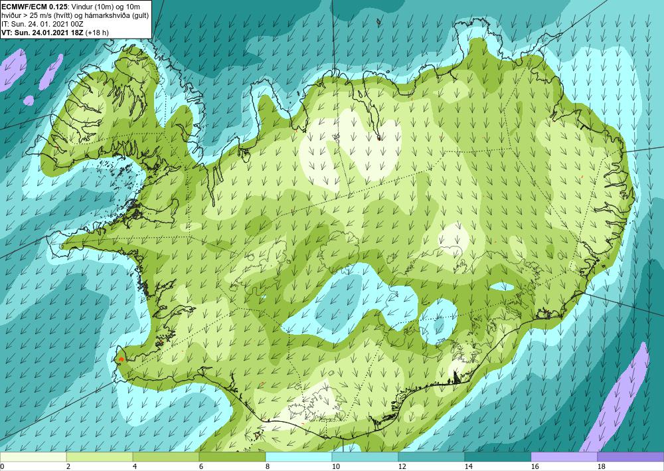Click the '12' scale label
Screen dimensions: 664x471
tap(402, 466)
